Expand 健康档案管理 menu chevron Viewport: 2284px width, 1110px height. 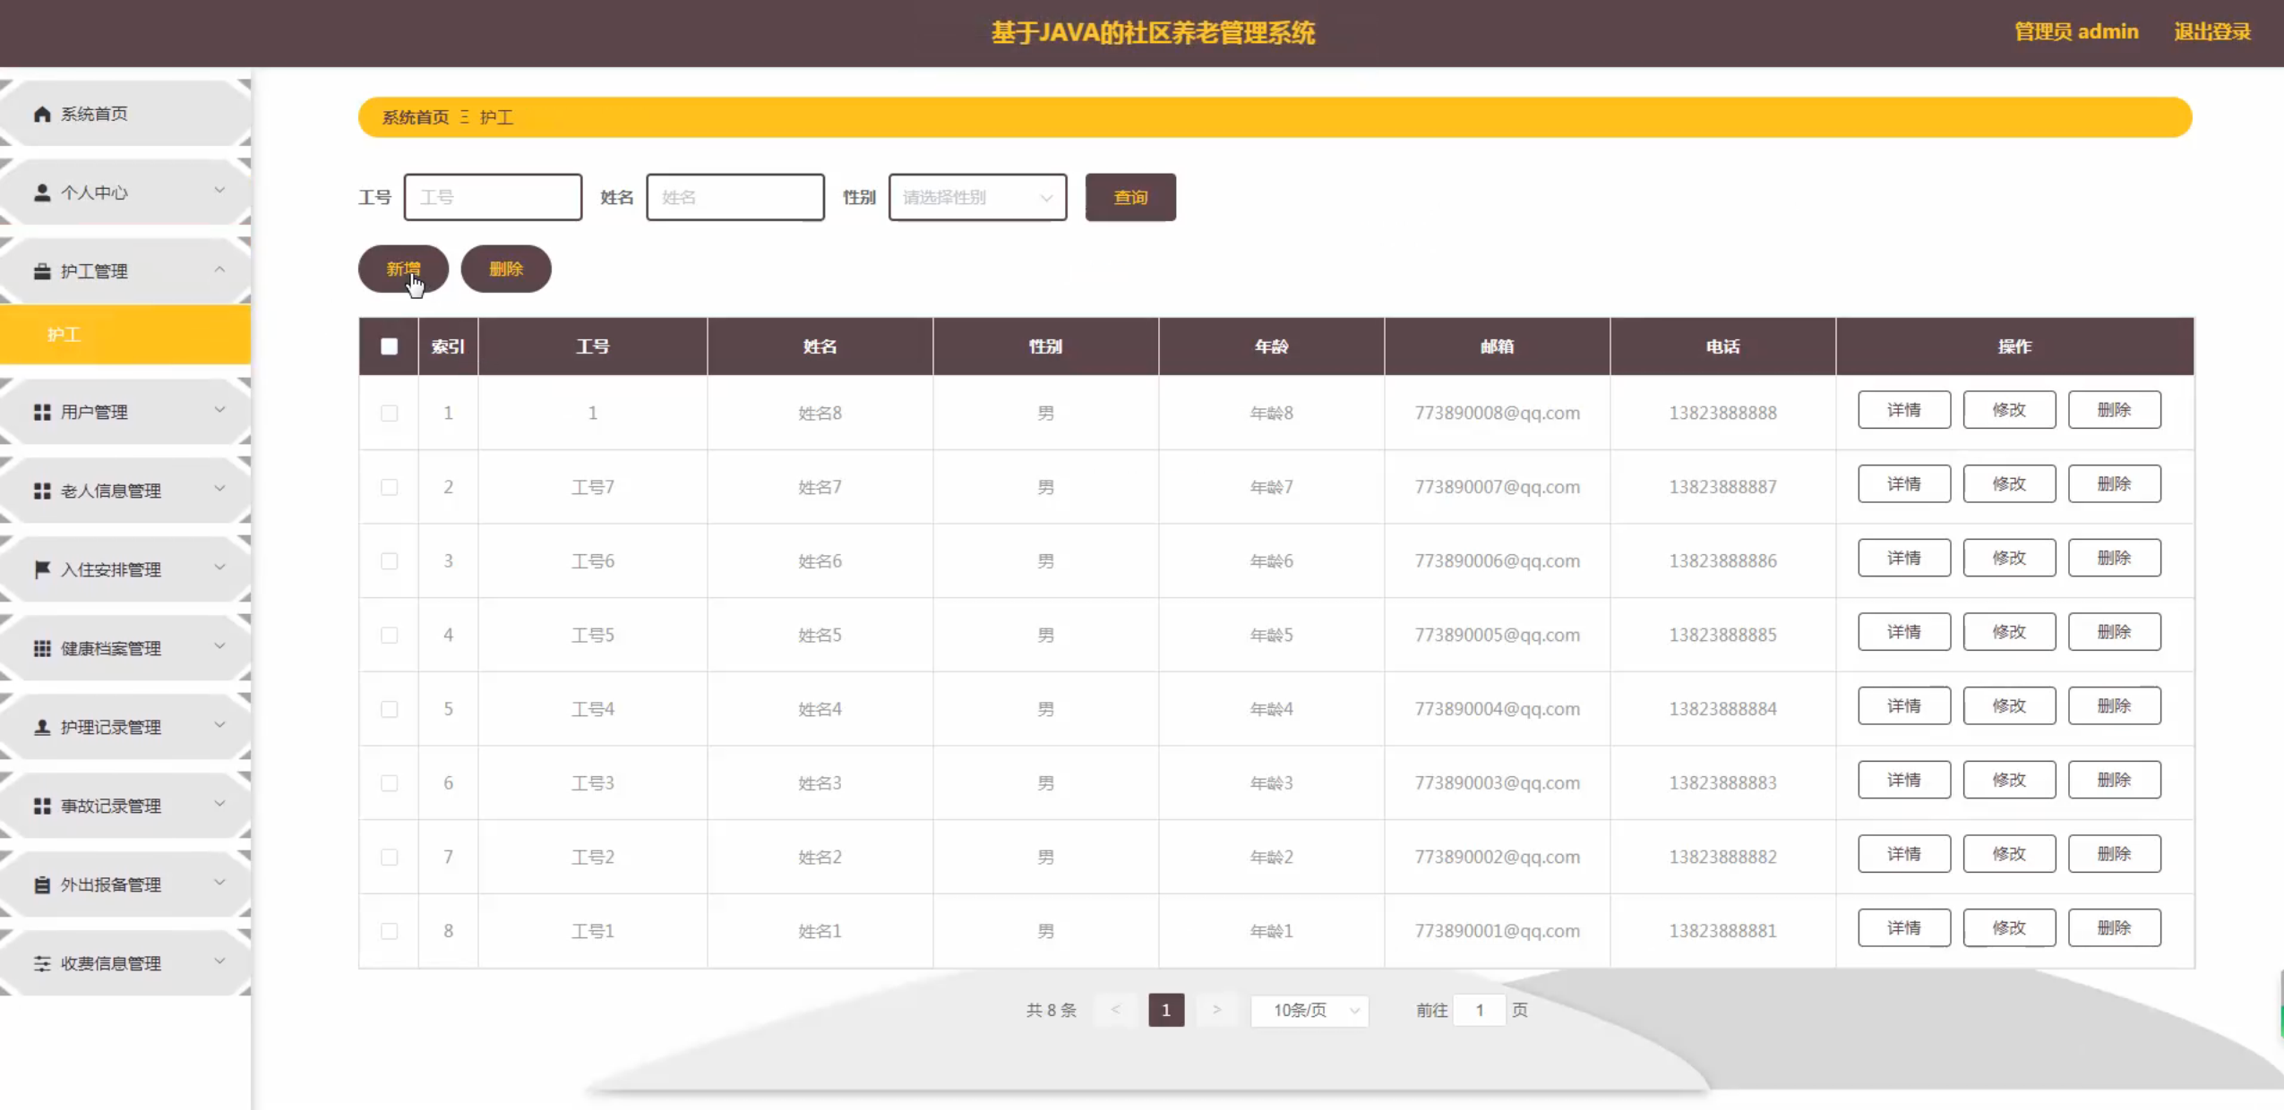[219, 646]
